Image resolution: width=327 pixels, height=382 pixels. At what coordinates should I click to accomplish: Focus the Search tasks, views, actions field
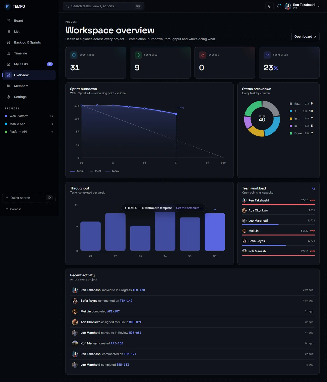[x=104, y=6]
